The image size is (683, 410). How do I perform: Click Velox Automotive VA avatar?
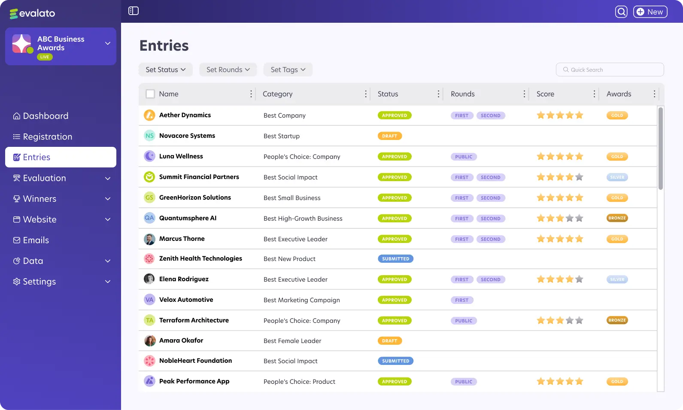coord(149,300)
